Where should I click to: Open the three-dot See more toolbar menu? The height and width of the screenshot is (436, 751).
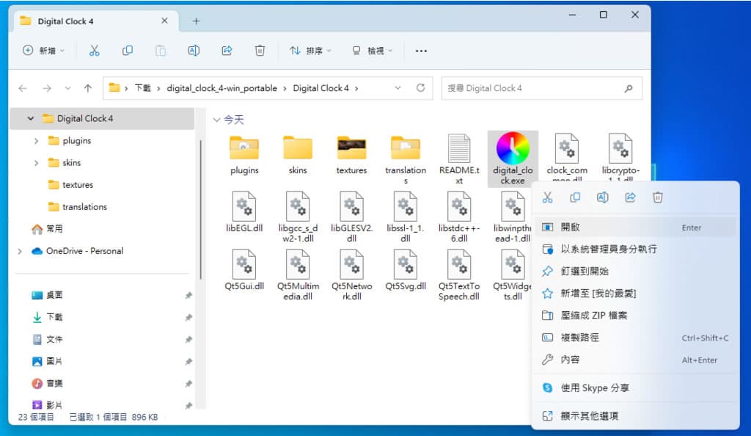coord(421,51)
